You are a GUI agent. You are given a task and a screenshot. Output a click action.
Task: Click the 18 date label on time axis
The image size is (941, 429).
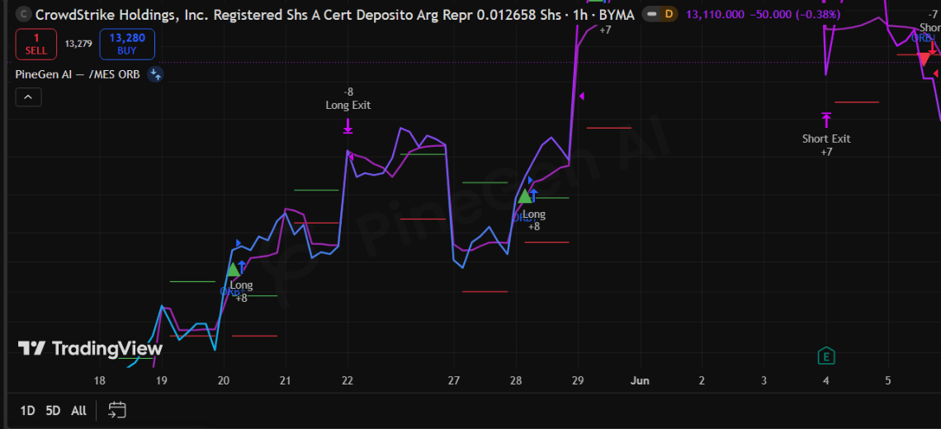[x=100, y=380]
